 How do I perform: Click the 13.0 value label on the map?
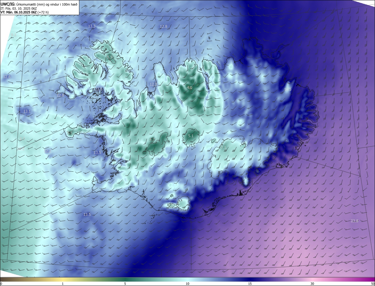(99, 89)
